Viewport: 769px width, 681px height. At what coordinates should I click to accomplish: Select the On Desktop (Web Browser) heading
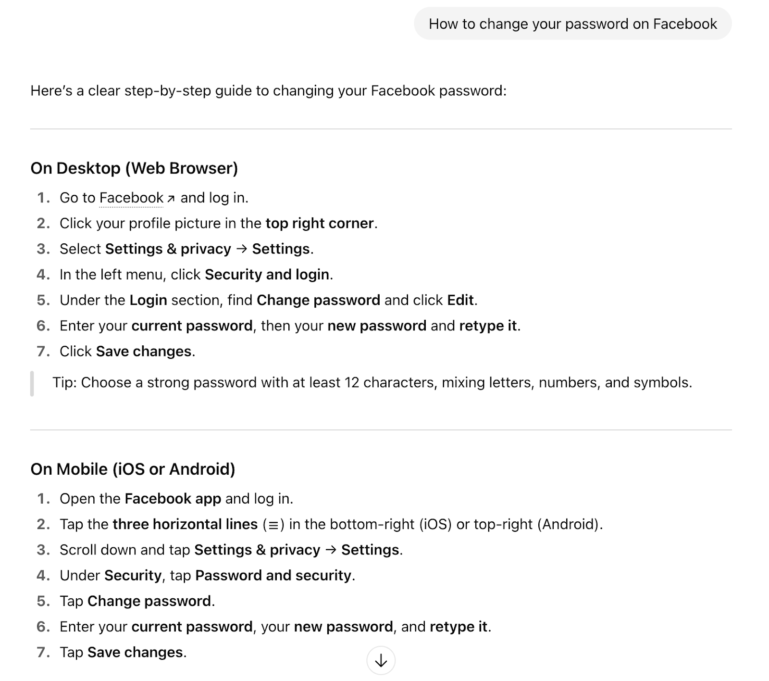[x=135, y=168]
